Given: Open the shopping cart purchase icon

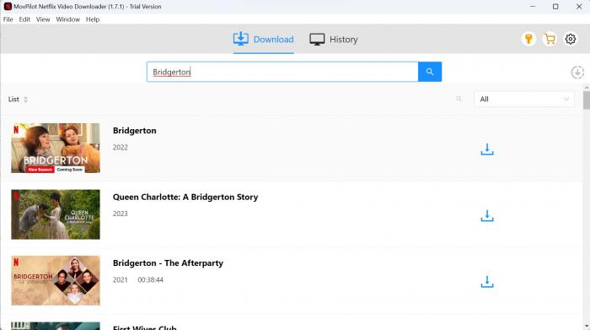Looking at the screenshot, I should pos(550,39).
